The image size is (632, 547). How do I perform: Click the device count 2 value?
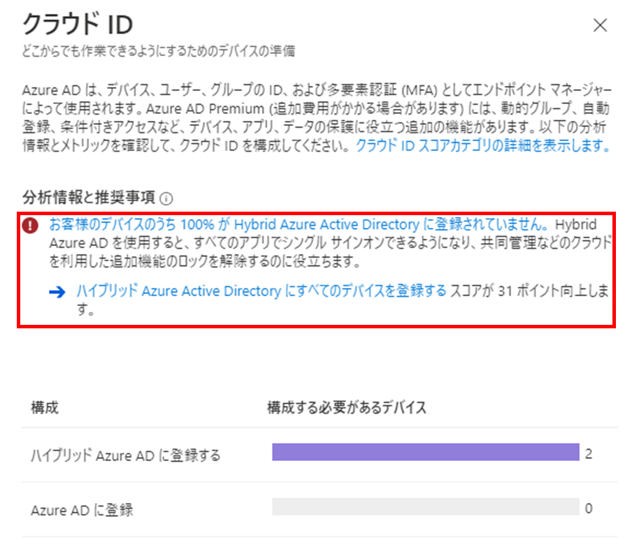(x=589, y=454)
